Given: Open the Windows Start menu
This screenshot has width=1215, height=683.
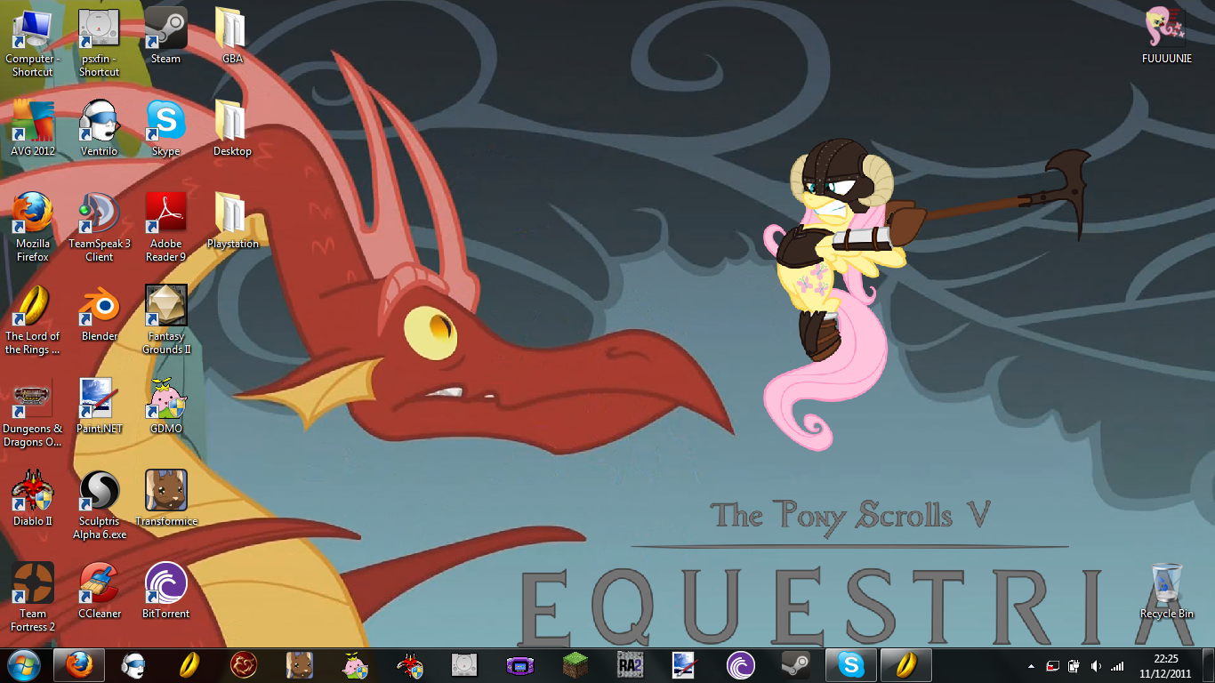Looking at the screenshot, I should [23, 665].
